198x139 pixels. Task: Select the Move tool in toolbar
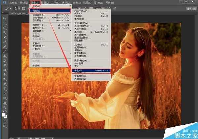coord(5,19)
